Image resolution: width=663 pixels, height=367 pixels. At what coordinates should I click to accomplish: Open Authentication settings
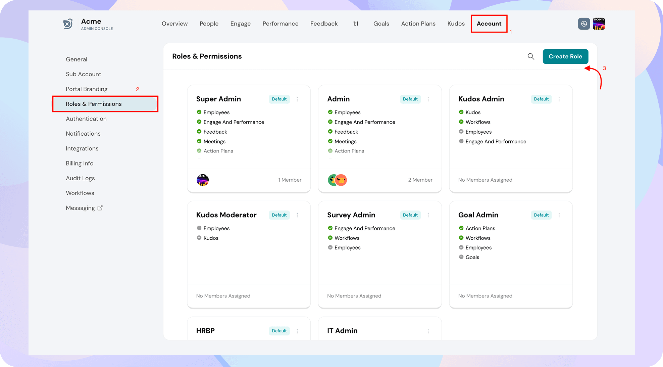(86, 119)
